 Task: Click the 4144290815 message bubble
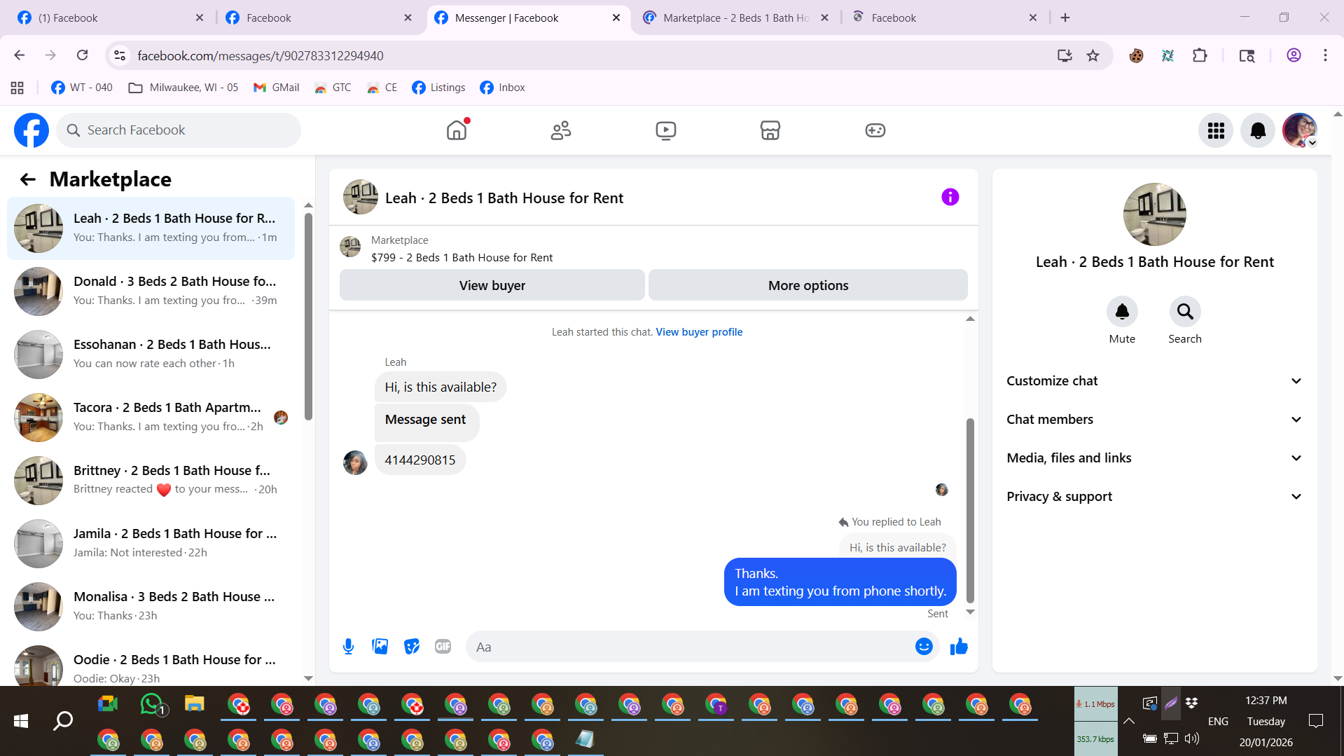tap(420, 460)
